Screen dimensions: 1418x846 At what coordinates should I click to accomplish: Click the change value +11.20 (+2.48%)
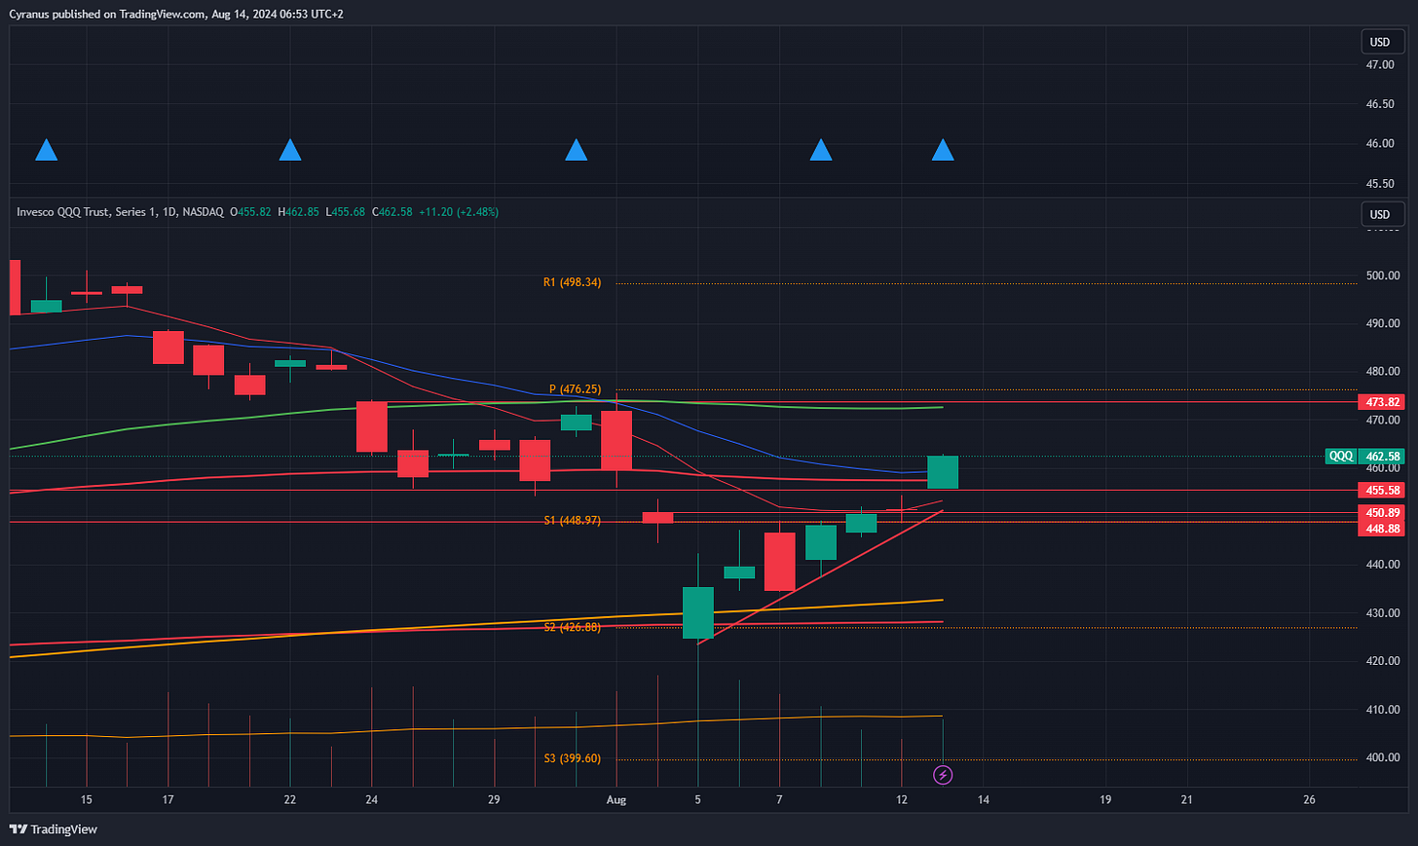point(459,211)
